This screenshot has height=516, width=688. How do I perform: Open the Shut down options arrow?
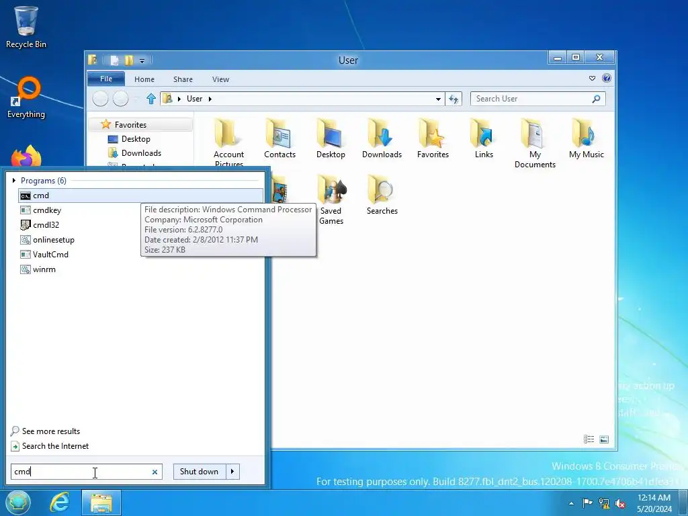pos(232,472)
